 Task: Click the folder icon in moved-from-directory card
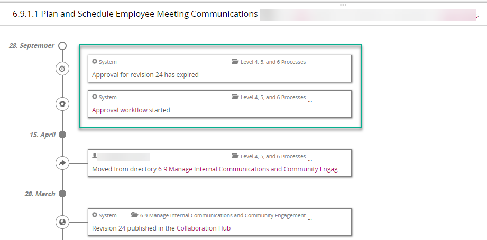[235, 156]
